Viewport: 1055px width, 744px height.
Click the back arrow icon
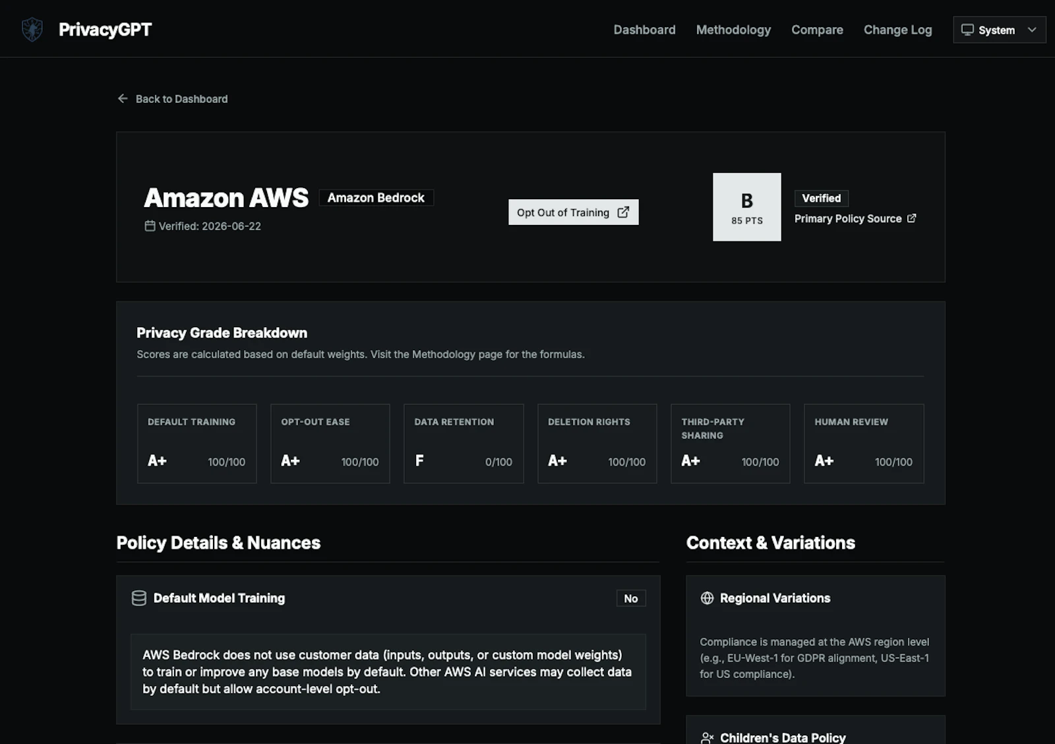(x=123, y=98)
